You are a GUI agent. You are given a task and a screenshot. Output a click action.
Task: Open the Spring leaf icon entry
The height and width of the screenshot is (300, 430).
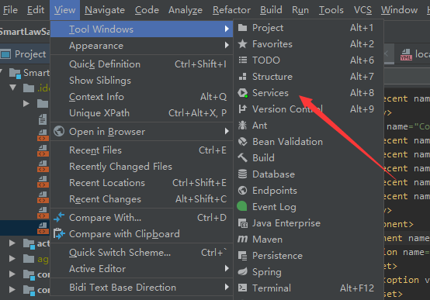242,272
